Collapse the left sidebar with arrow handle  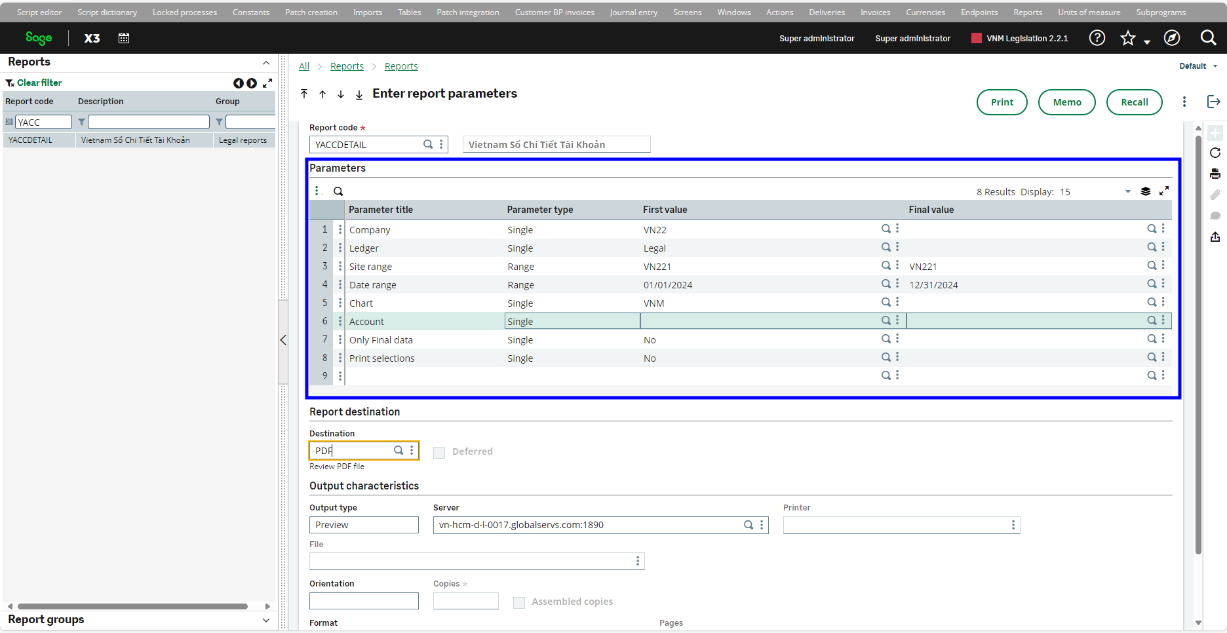click(x=283, y=340)
